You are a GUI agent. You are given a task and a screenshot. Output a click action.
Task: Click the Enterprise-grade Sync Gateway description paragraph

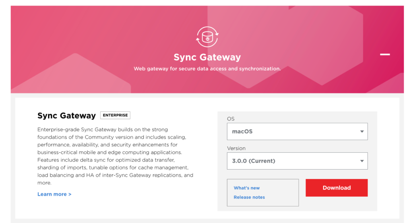115,156
